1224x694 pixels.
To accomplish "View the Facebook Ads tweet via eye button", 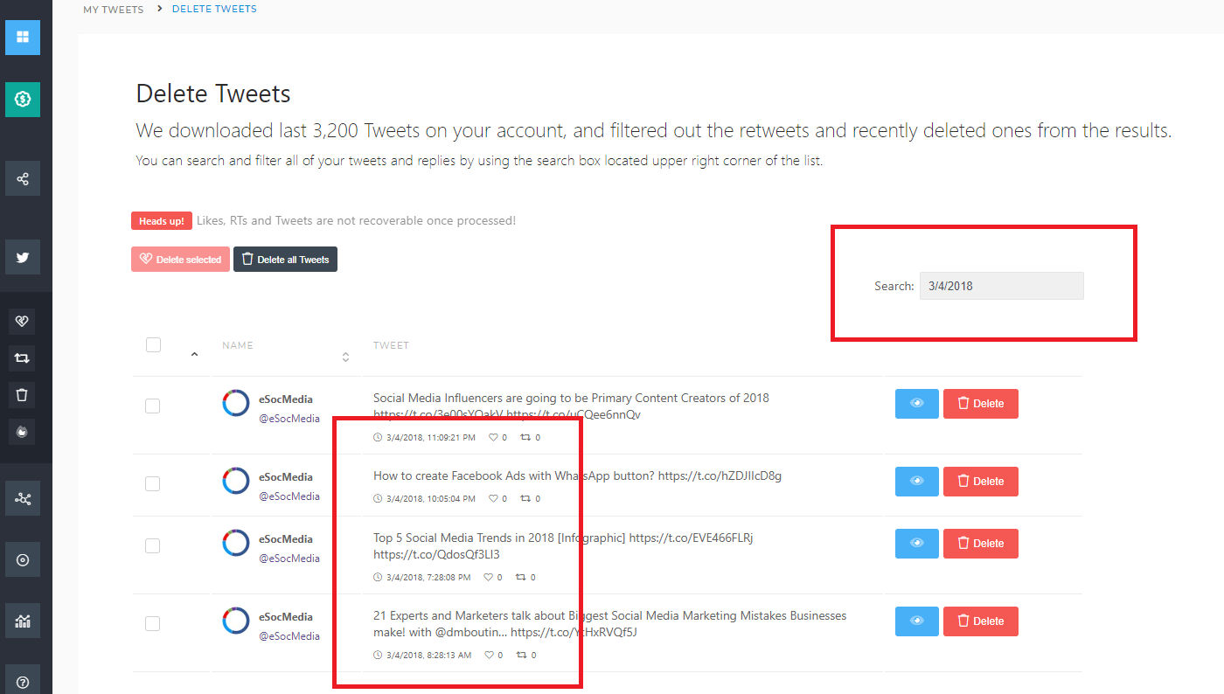I will 917,482.
